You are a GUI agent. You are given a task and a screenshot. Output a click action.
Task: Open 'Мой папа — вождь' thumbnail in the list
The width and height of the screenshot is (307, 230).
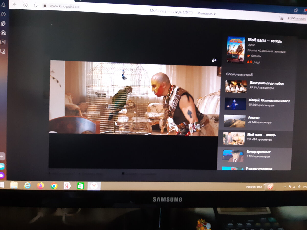(234, 138)
